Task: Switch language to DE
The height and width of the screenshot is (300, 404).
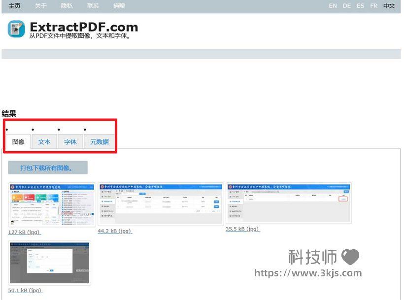Action: [x=346, y=6]
